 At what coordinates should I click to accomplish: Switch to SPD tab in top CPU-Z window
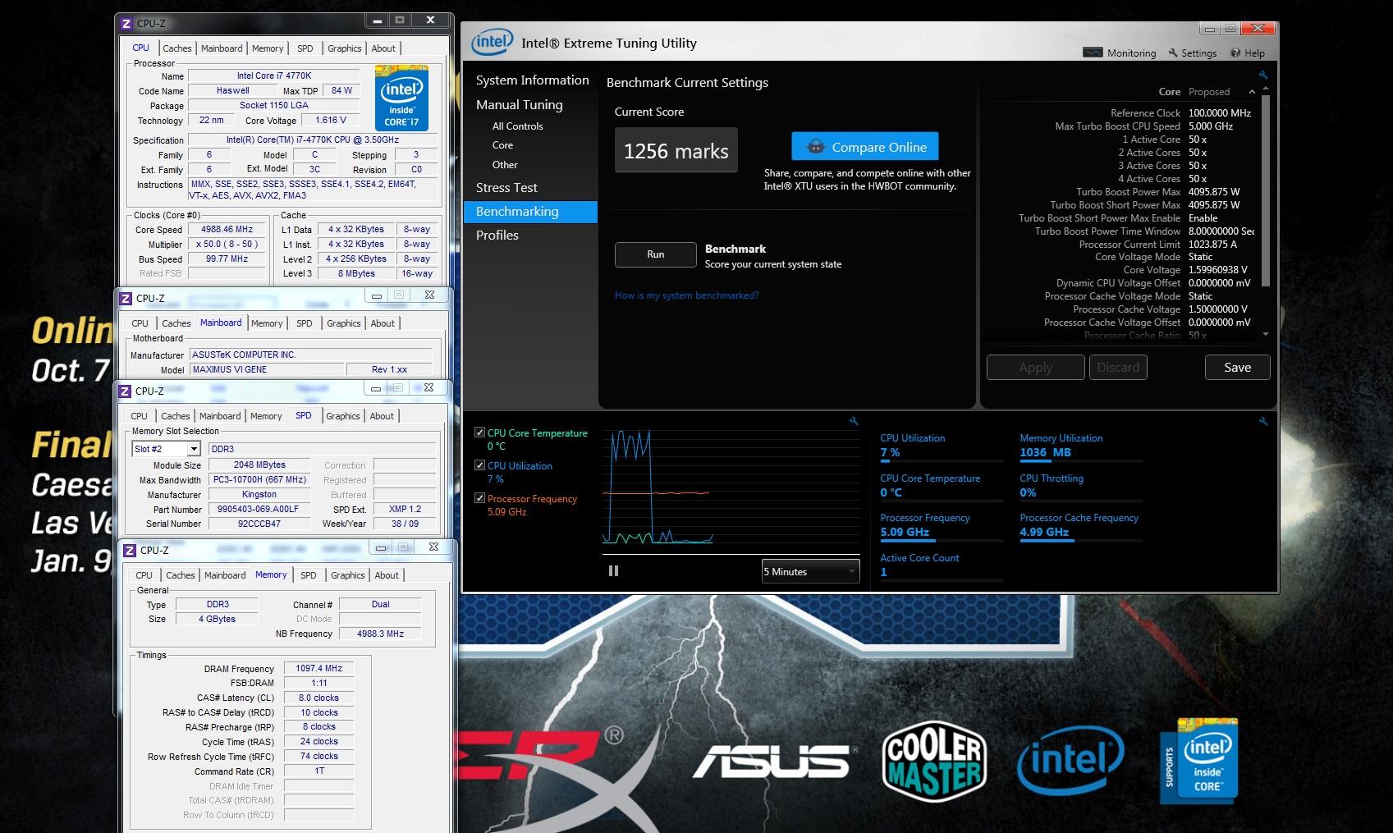(305, 48)
